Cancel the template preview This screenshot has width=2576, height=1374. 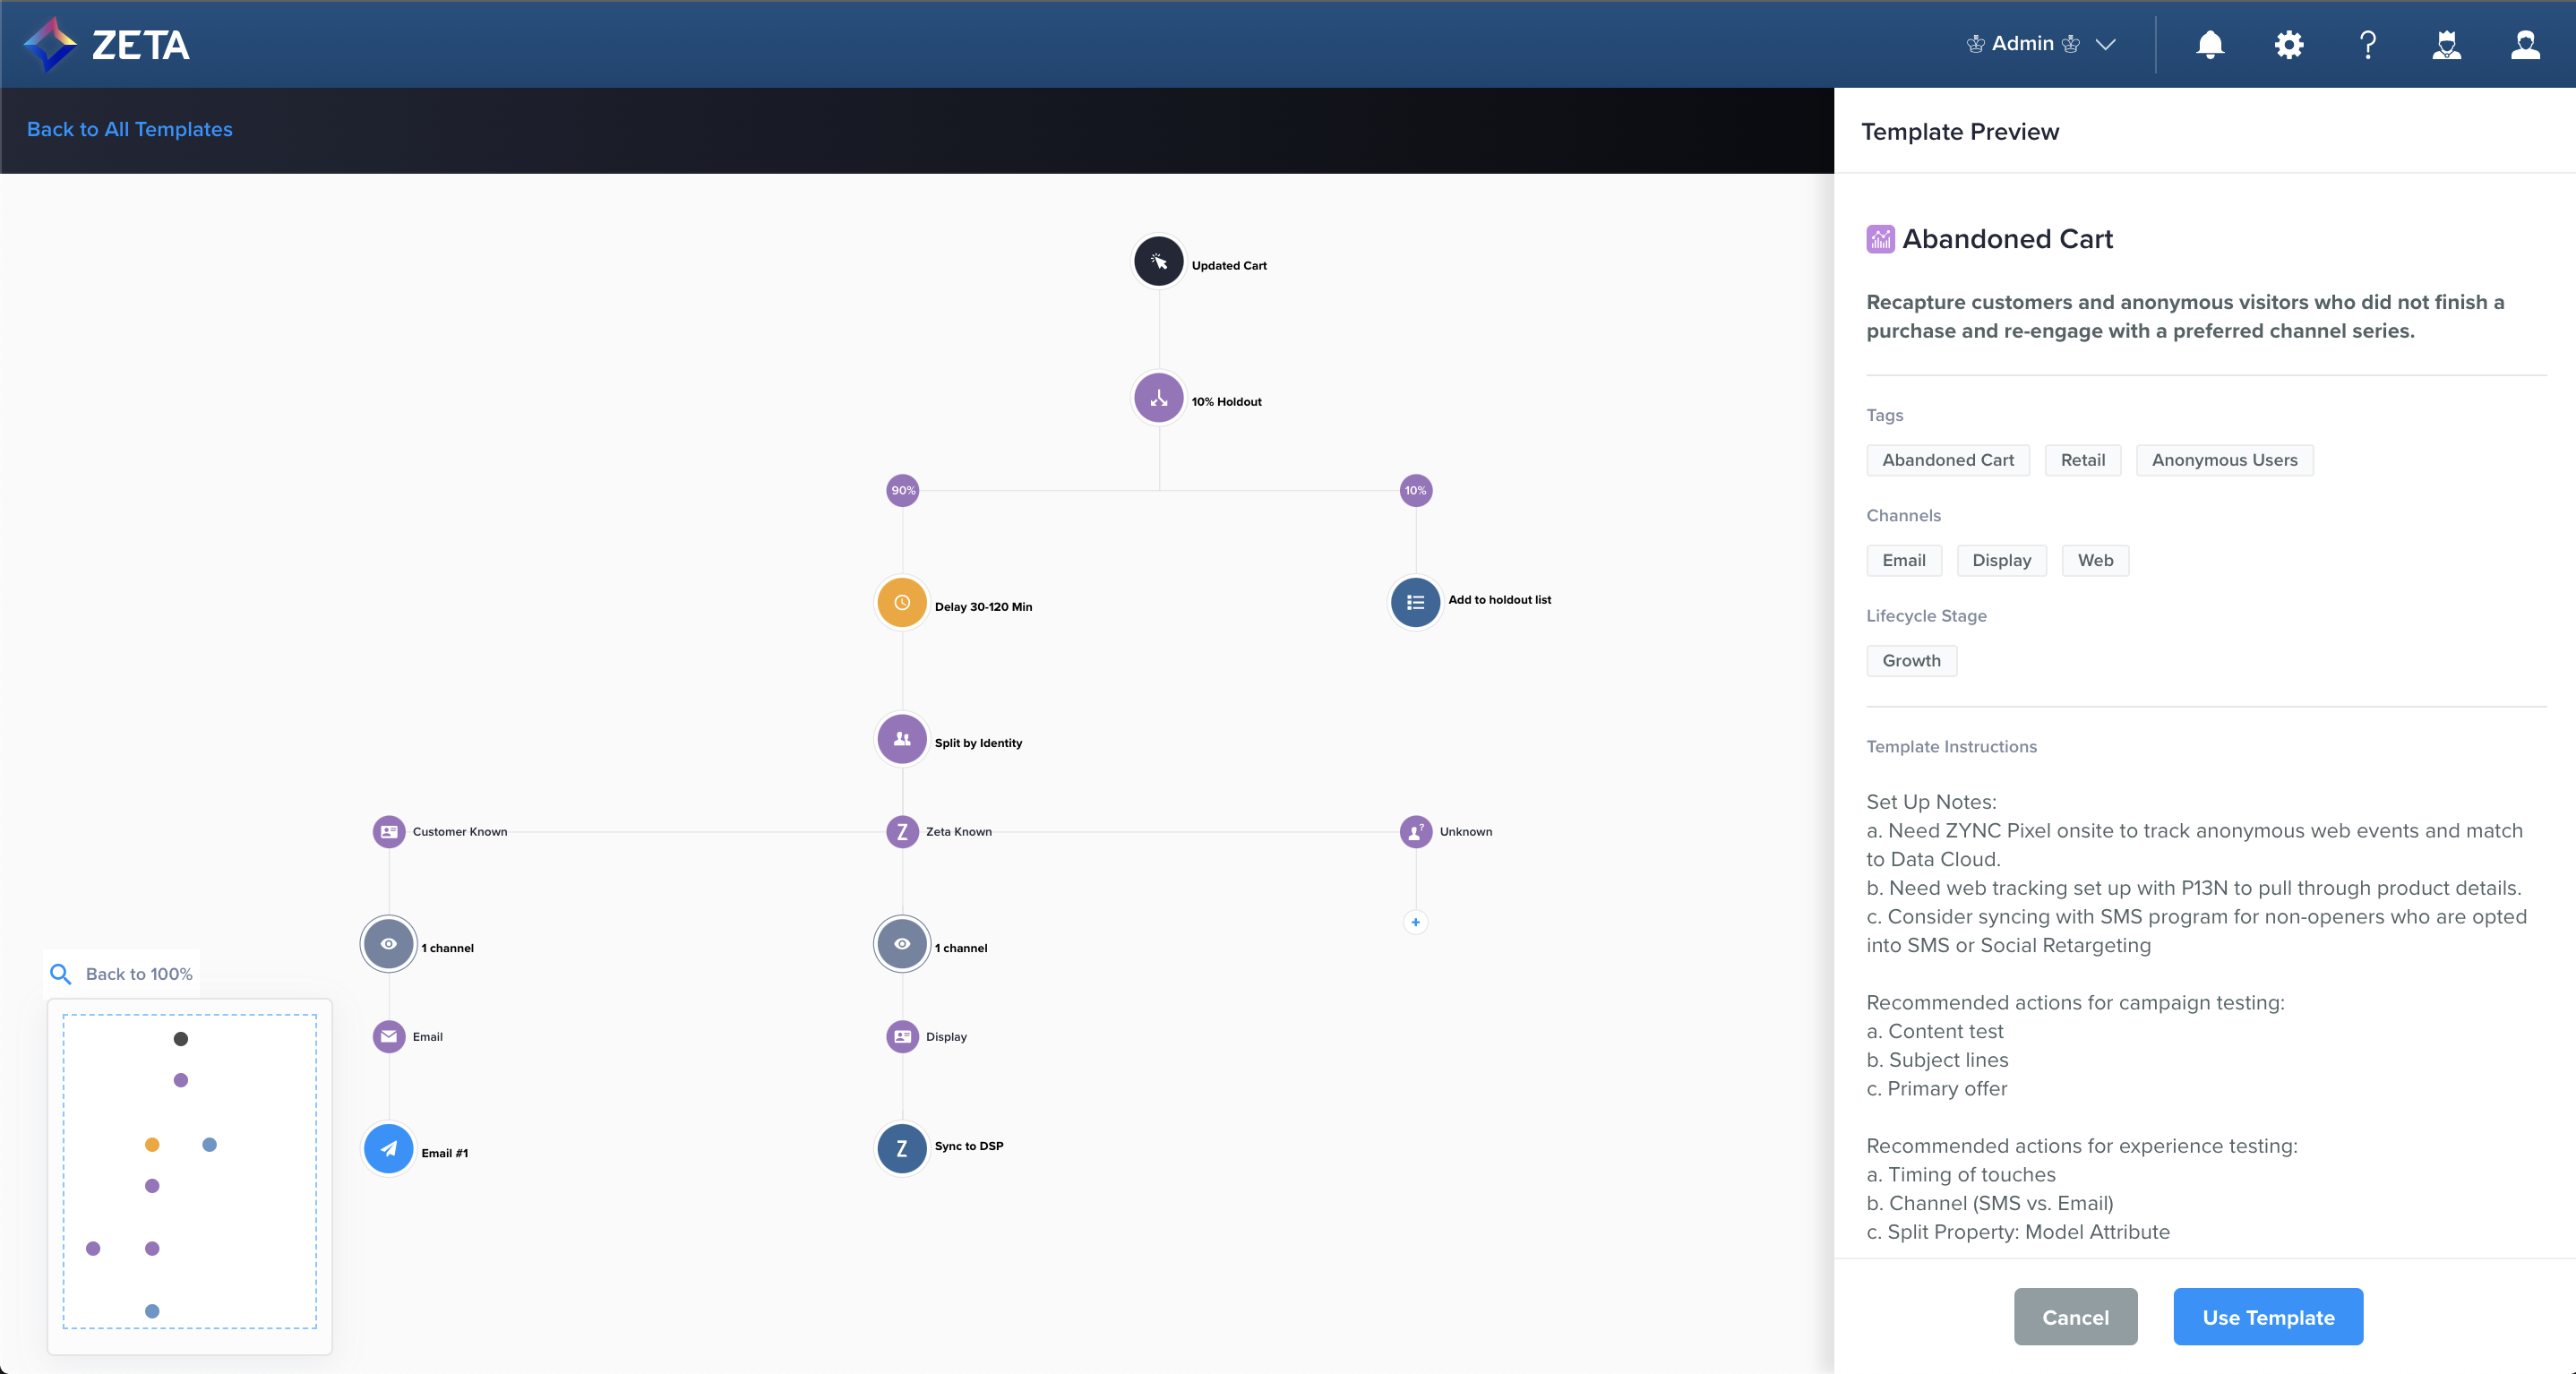(2075, 1317)
